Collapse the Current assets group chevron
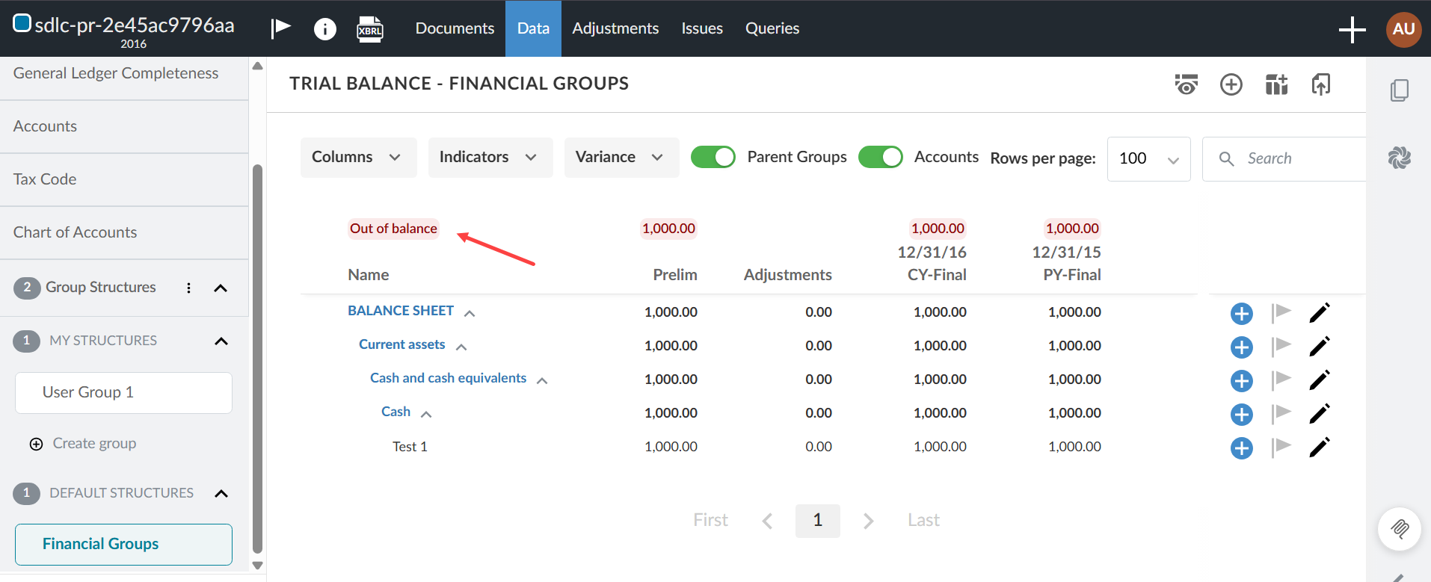1431x582 pixels. click(x=461, y=347)
